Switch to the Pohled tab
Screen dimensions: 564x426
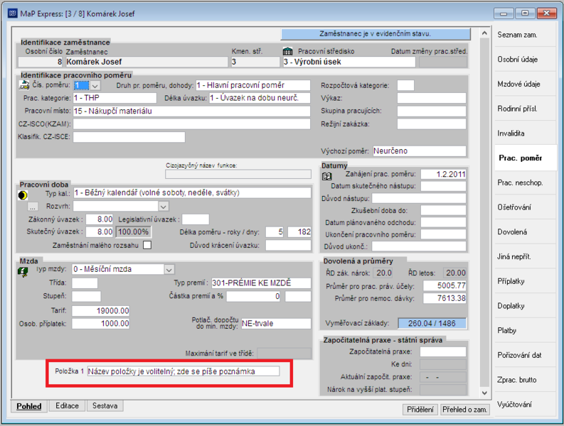tap(28, 406)
